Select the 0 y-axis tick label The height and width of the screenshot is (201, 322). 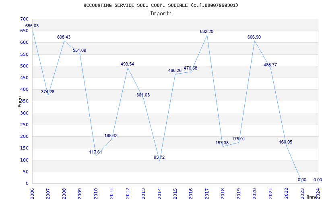[x=27, y=183]
